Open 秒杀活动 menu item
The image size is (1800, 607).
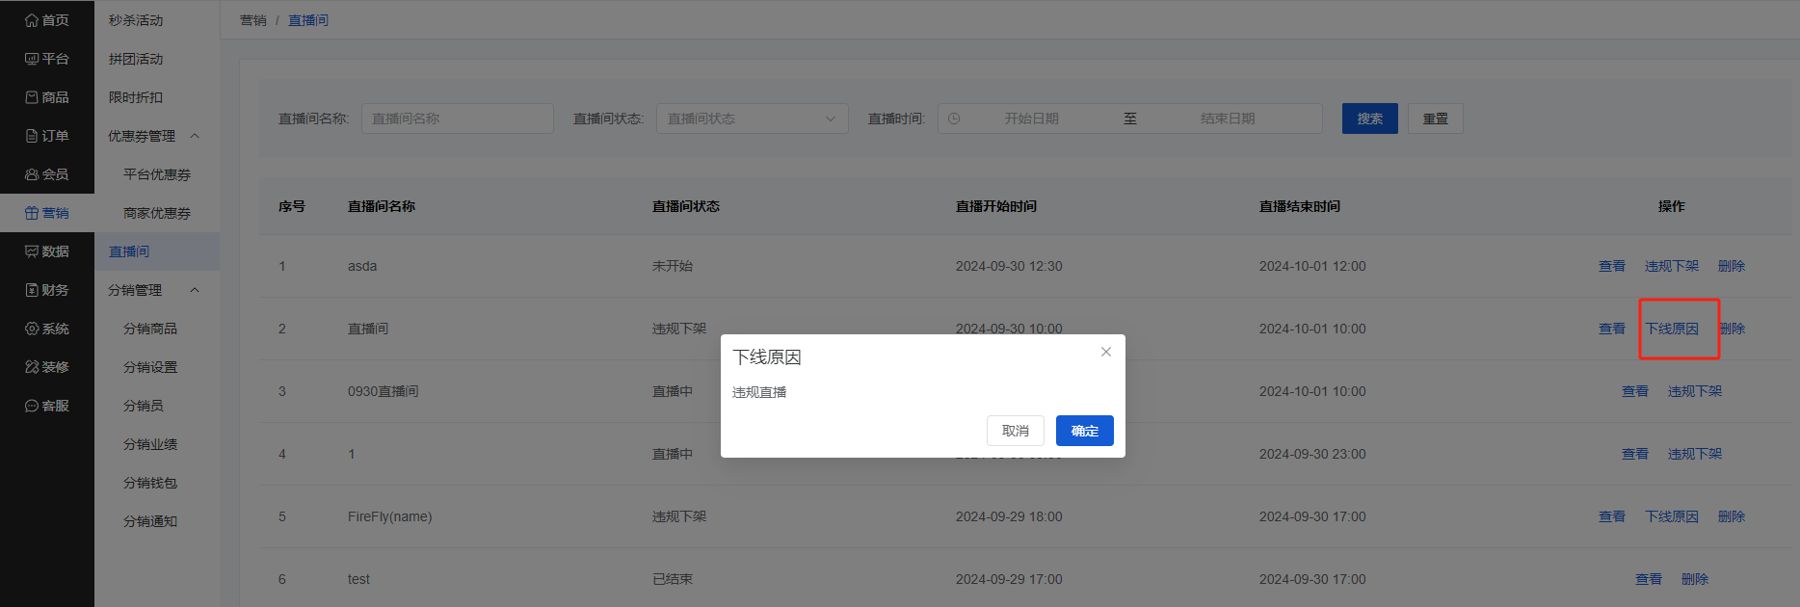click(136, 20)
